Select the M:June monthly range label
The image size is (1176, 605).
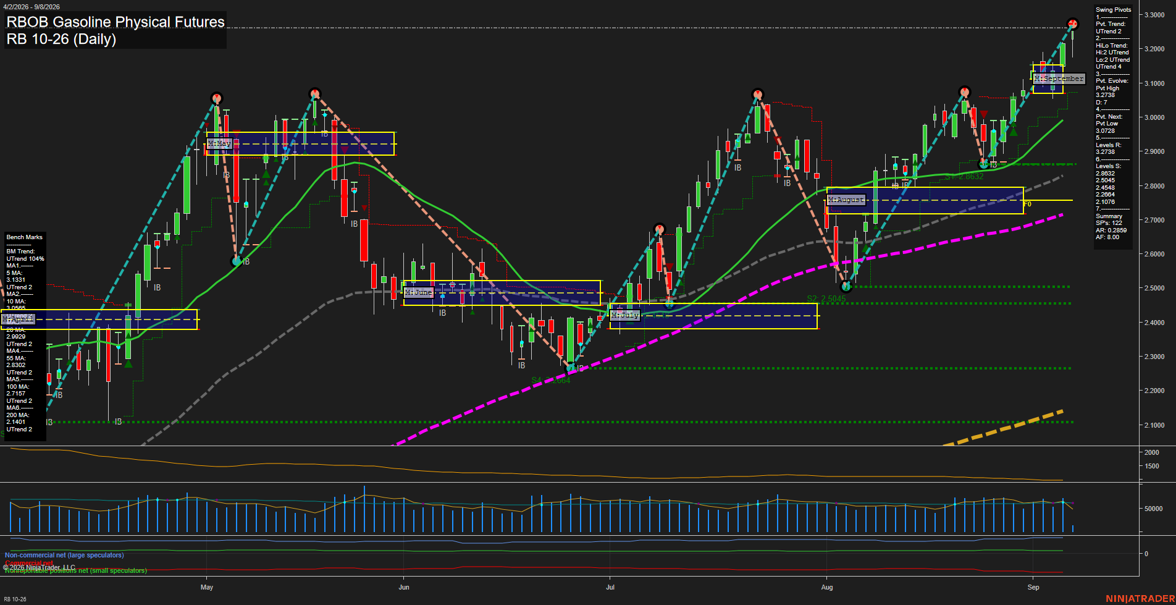(x=418, y=292)
